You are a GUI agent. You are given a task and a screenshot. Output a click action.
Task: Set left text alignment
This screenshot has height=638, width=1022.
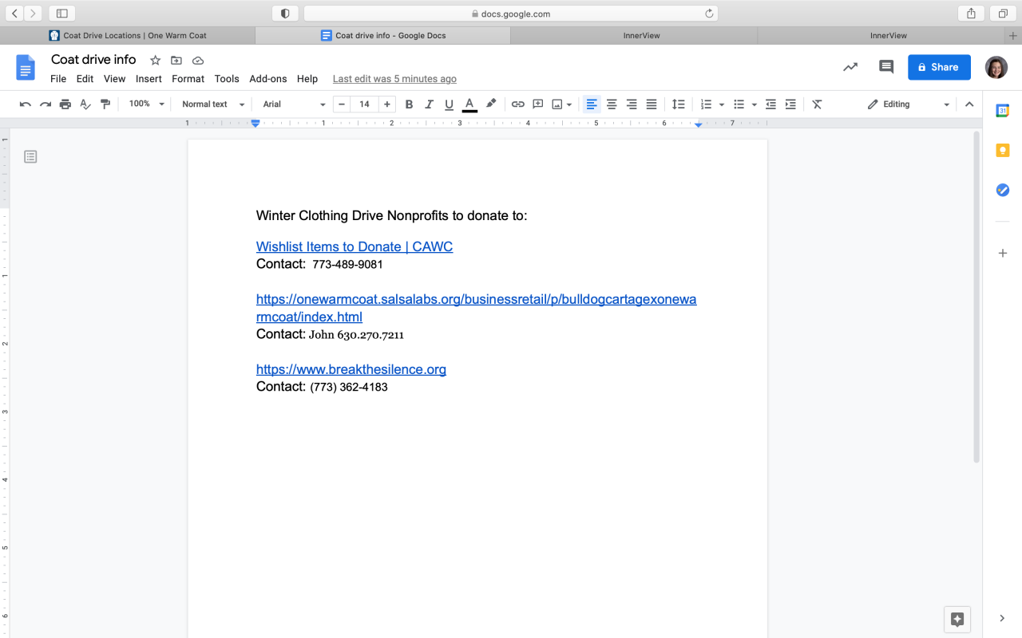pyautogui.click(x=592, y=104)
